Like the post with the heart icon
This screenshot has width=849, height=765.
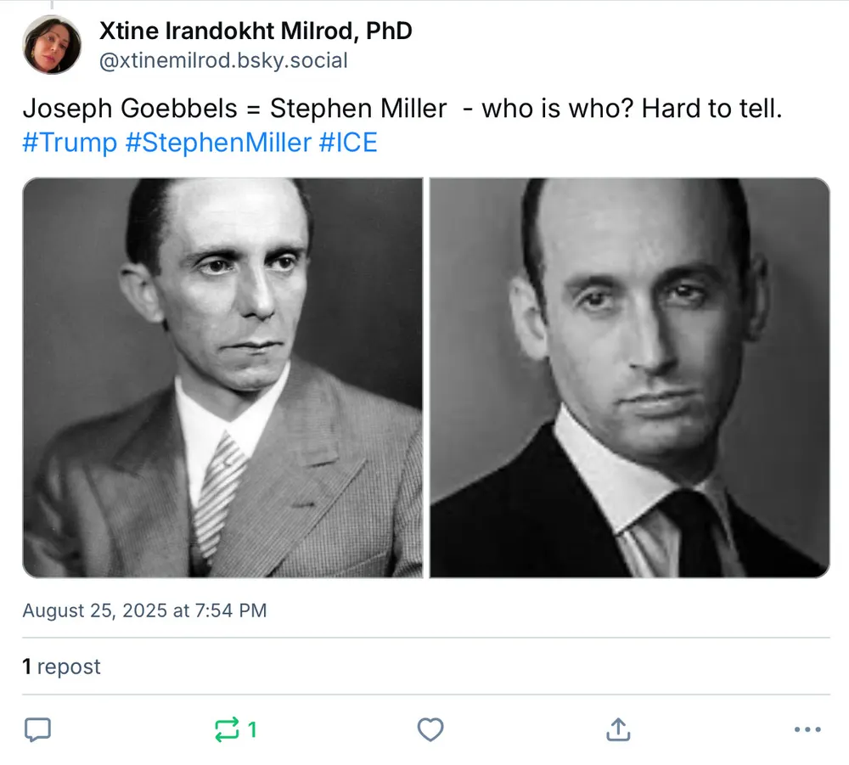[x=430, y=729]
